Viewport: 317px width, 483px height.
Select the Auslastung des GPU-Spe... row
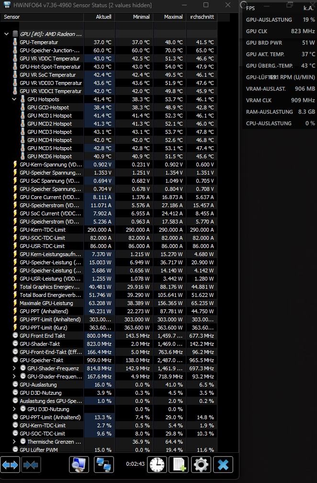[109, 401]
